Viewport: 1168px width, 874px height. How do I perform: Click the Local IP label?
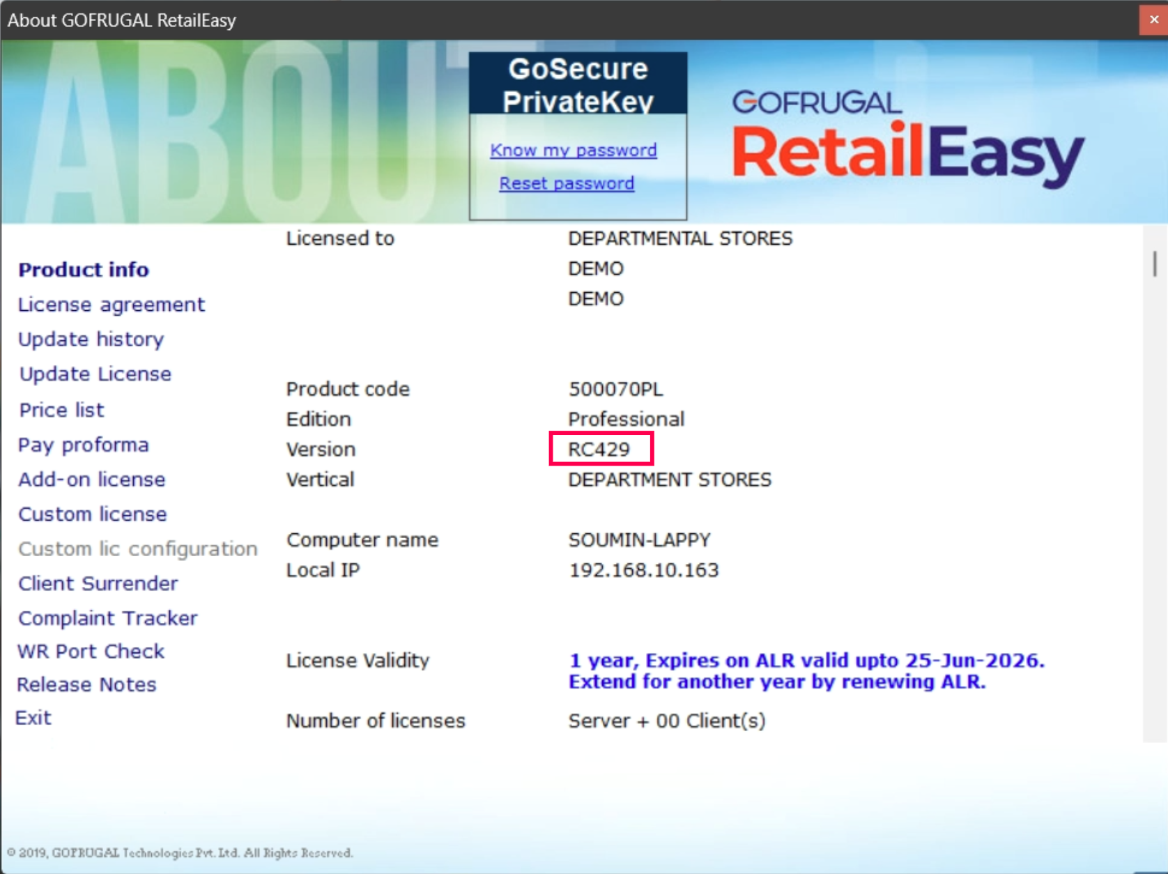pos(323,570)
